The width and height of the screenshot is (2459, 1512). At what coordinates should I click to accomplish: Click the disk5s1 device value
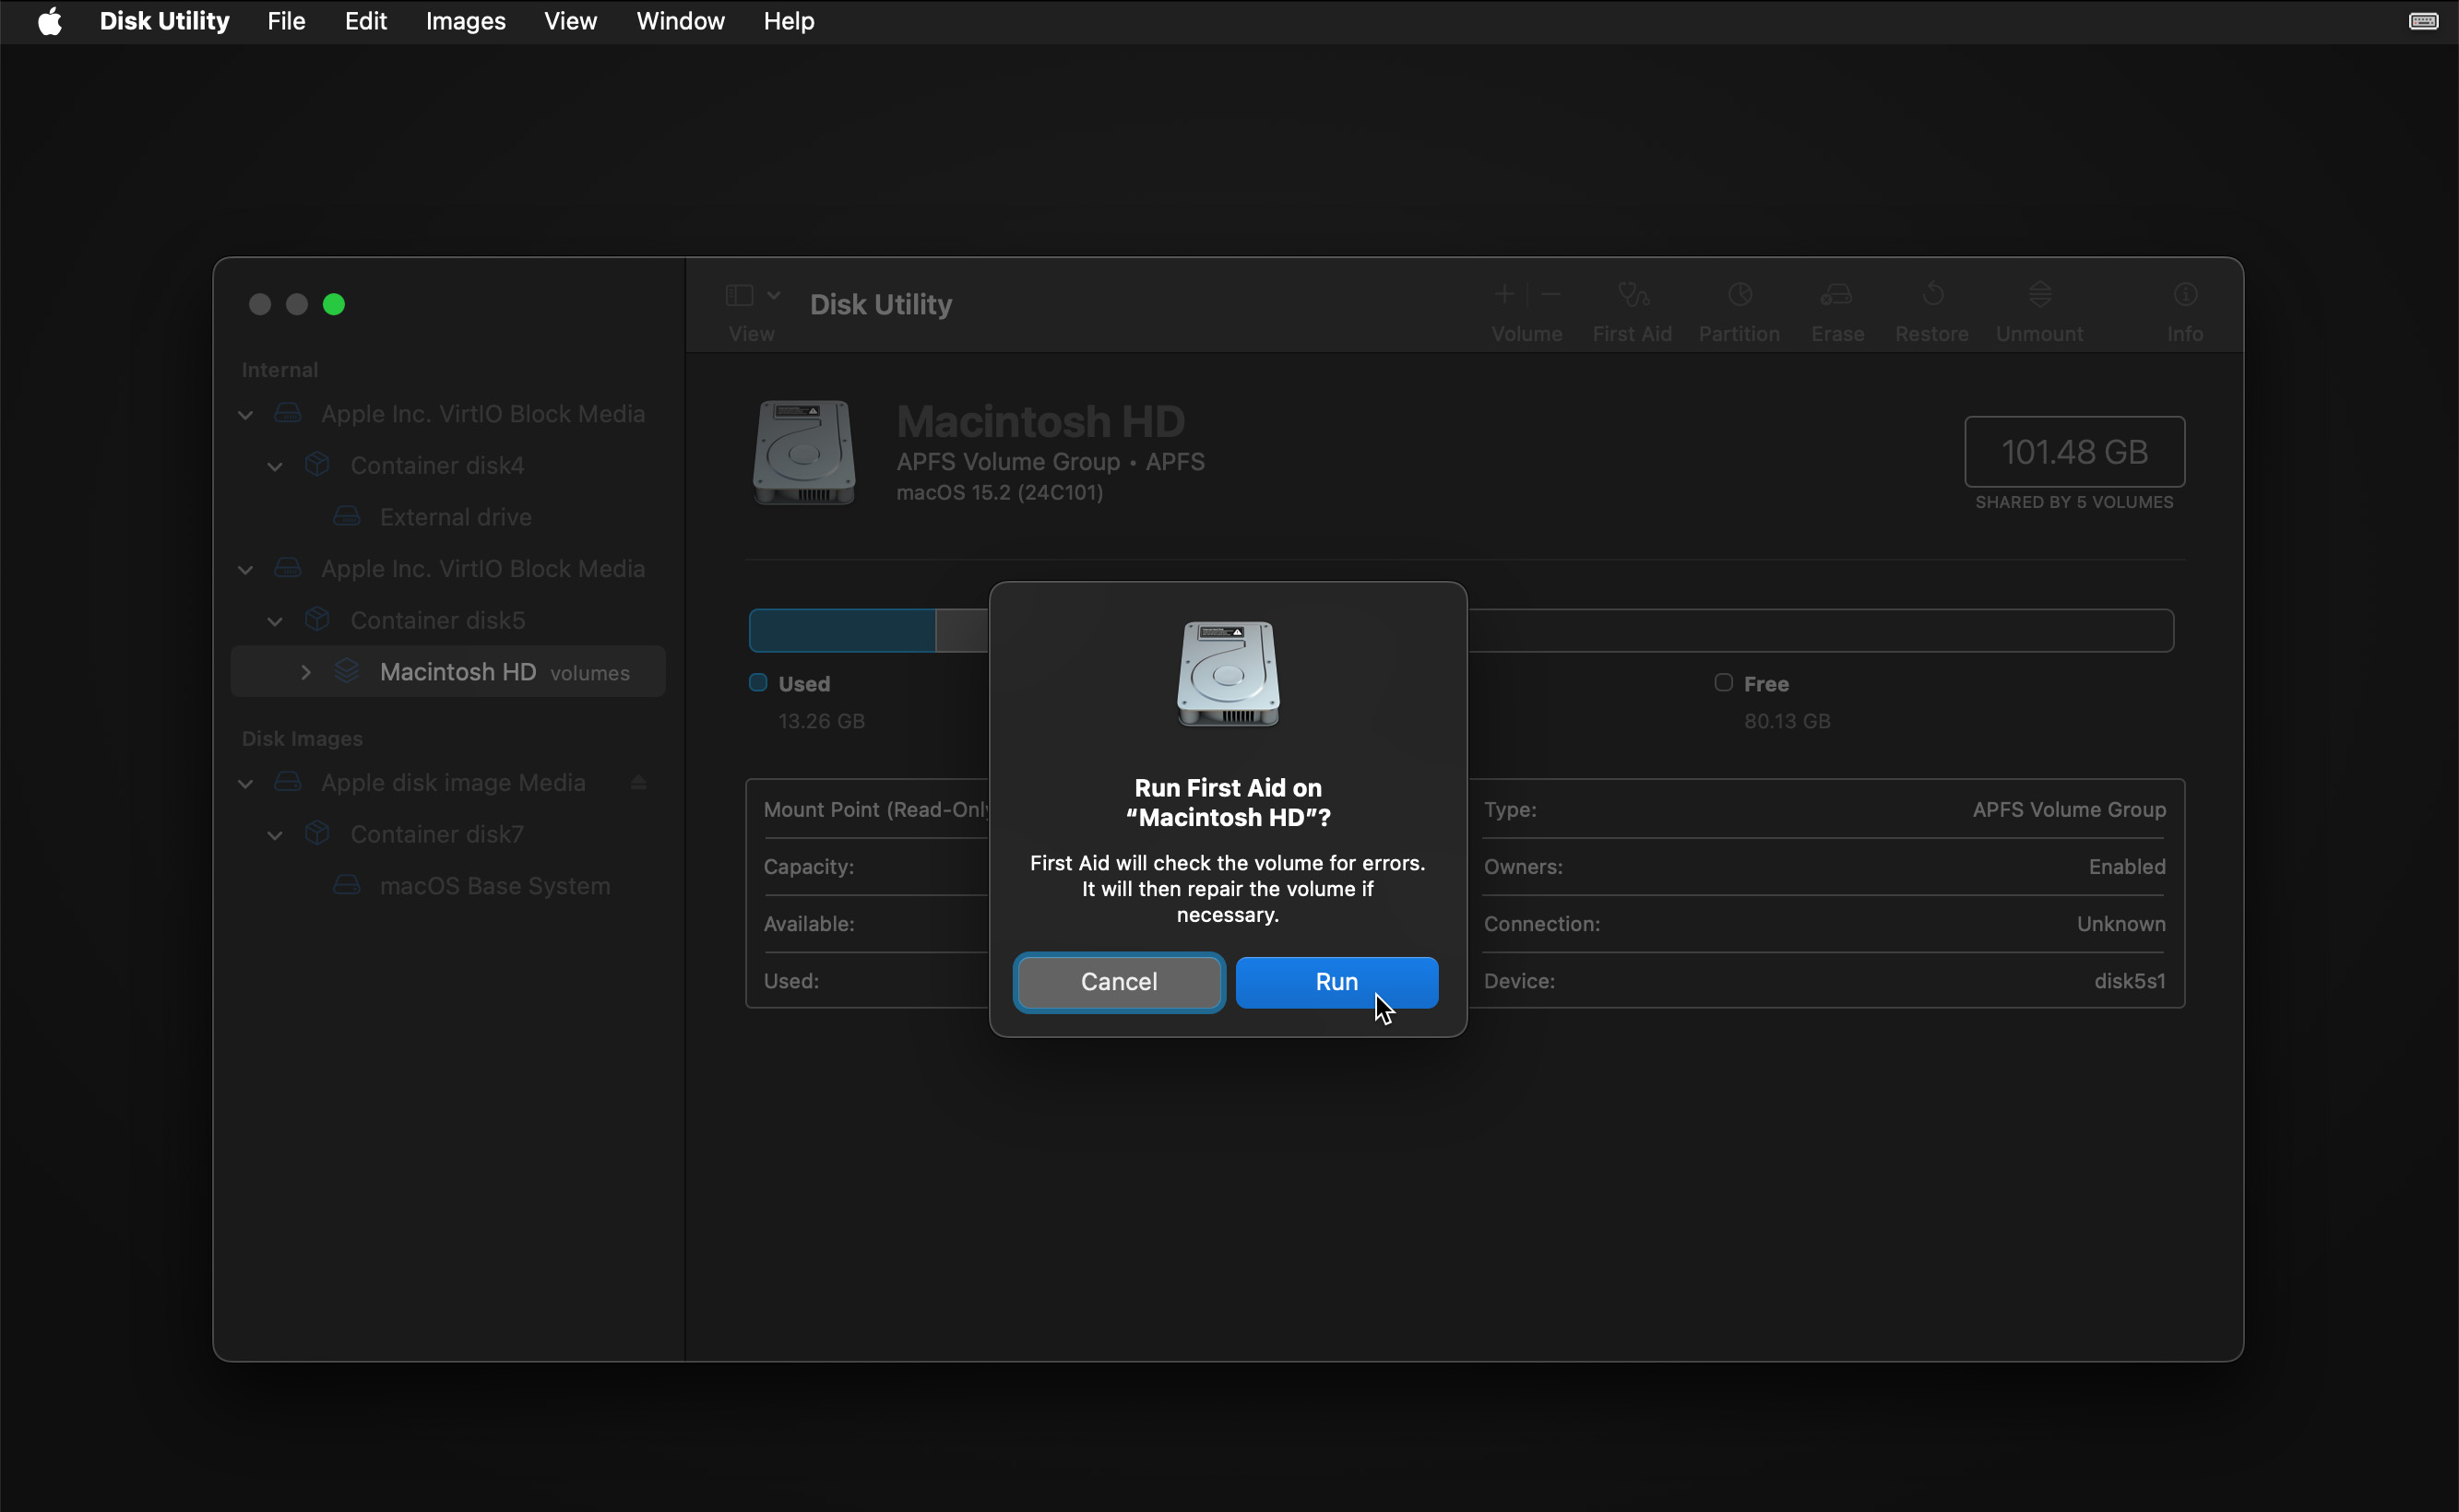point(2130,982)
